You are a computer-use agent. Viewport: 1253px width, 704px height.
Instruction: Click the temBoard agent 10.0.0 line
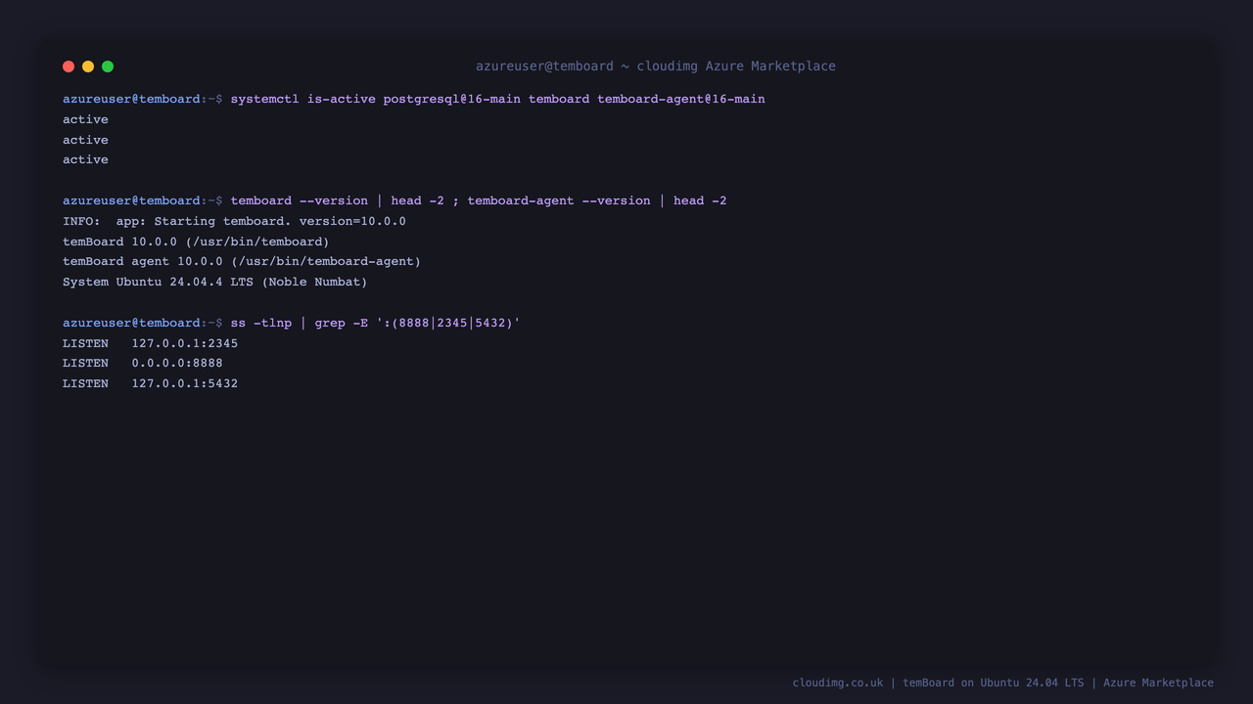pyautogui.click(x=242, y=261)
